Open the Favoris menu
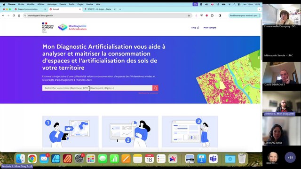301x169 pixels. (x=63, y=4)
